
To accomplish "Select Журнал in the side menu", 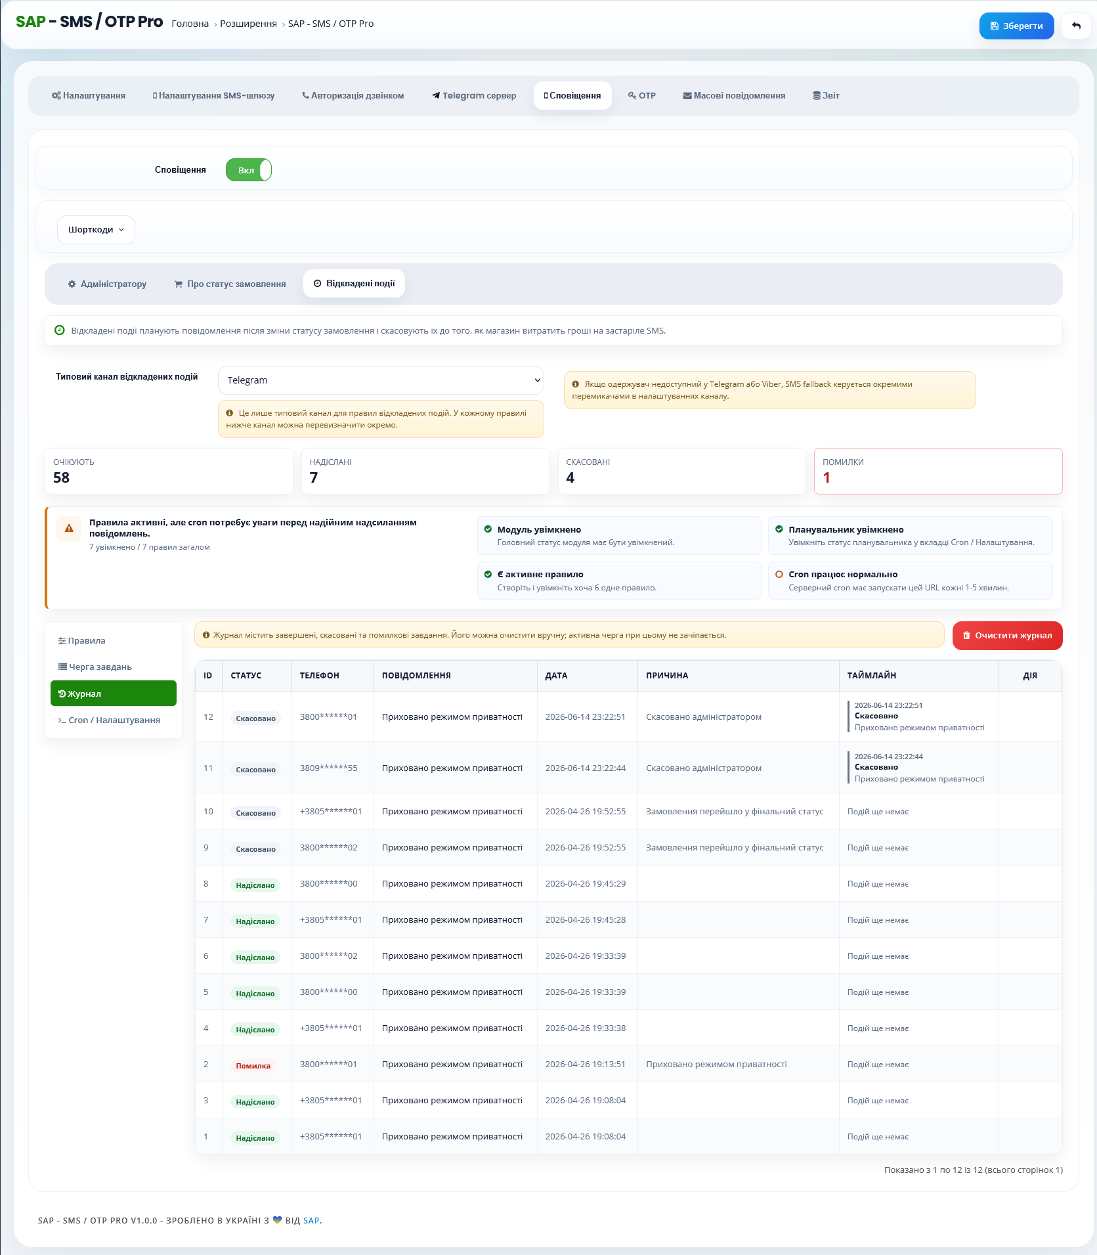I will (x=114, y=694).
